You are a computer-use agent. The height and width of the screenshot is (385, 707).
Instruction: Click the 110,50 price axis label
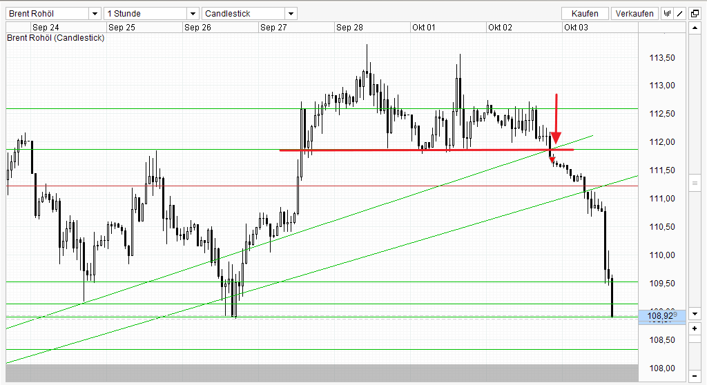(662, 227)
